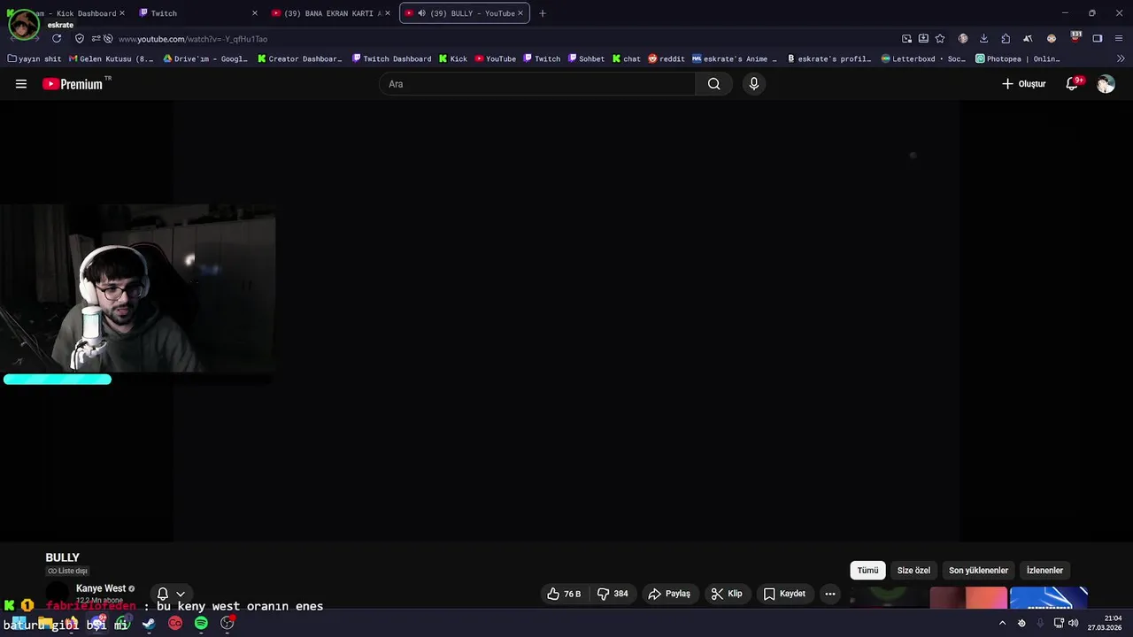The width and height of the screenshot is (1133, 637).
Task: Open Spotify from the taskbar
Action: [201, 624]
